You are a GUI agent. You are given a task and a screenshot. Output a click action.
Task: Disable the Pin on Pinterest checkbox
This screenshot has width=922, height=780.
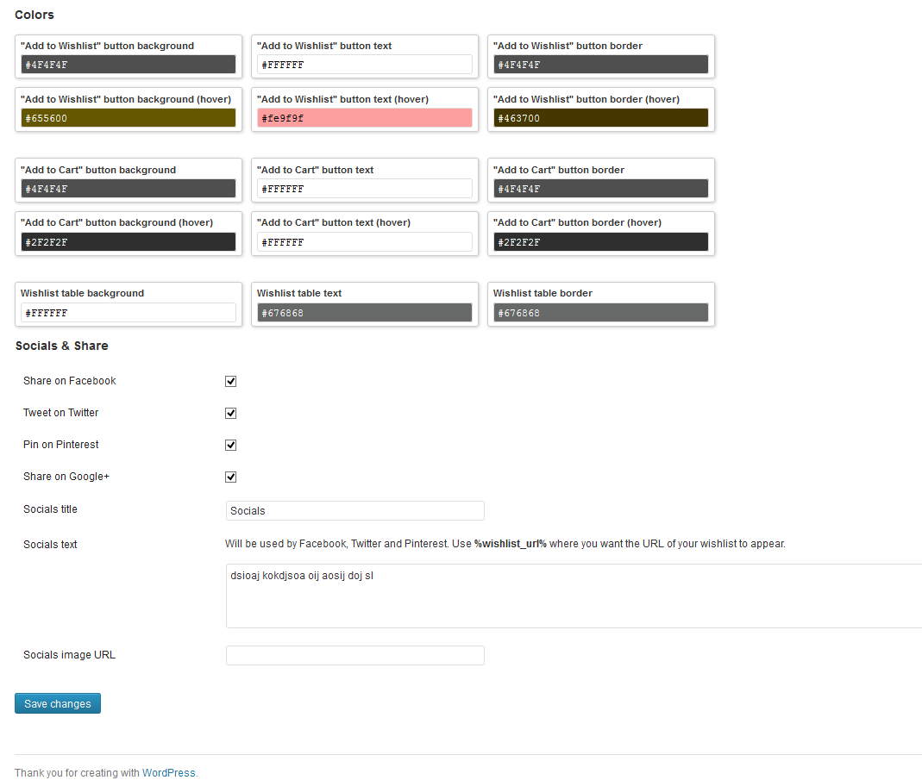click(x=230, y=445)
